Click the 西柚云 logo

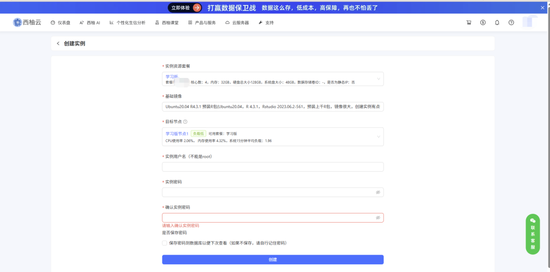(27, 22)
